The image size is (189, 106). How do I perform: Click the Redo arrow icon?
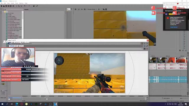point(29,6)
